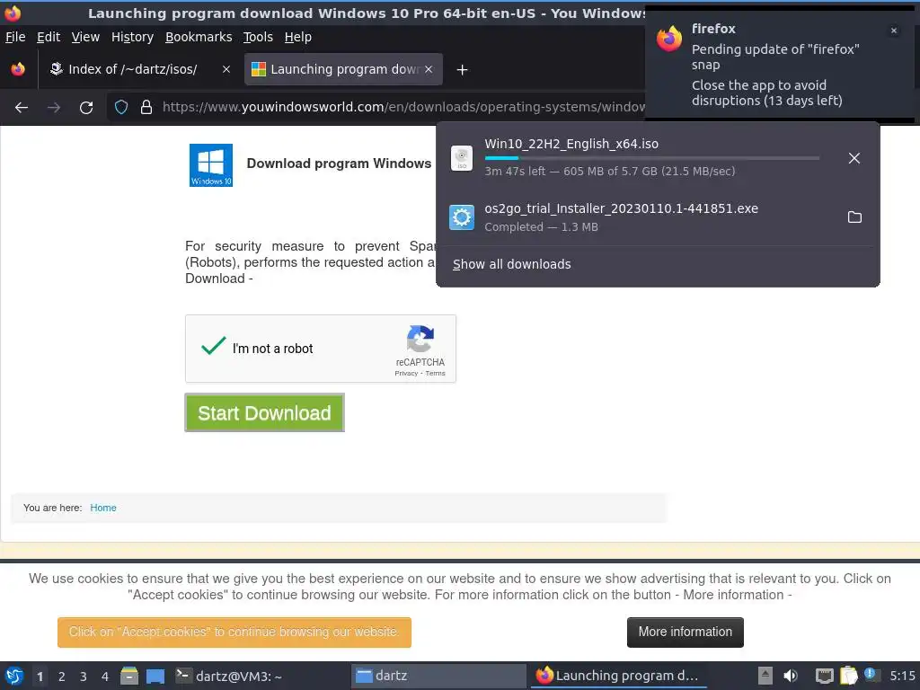Click the Download program Windows heading

click(x=339, y=164)
